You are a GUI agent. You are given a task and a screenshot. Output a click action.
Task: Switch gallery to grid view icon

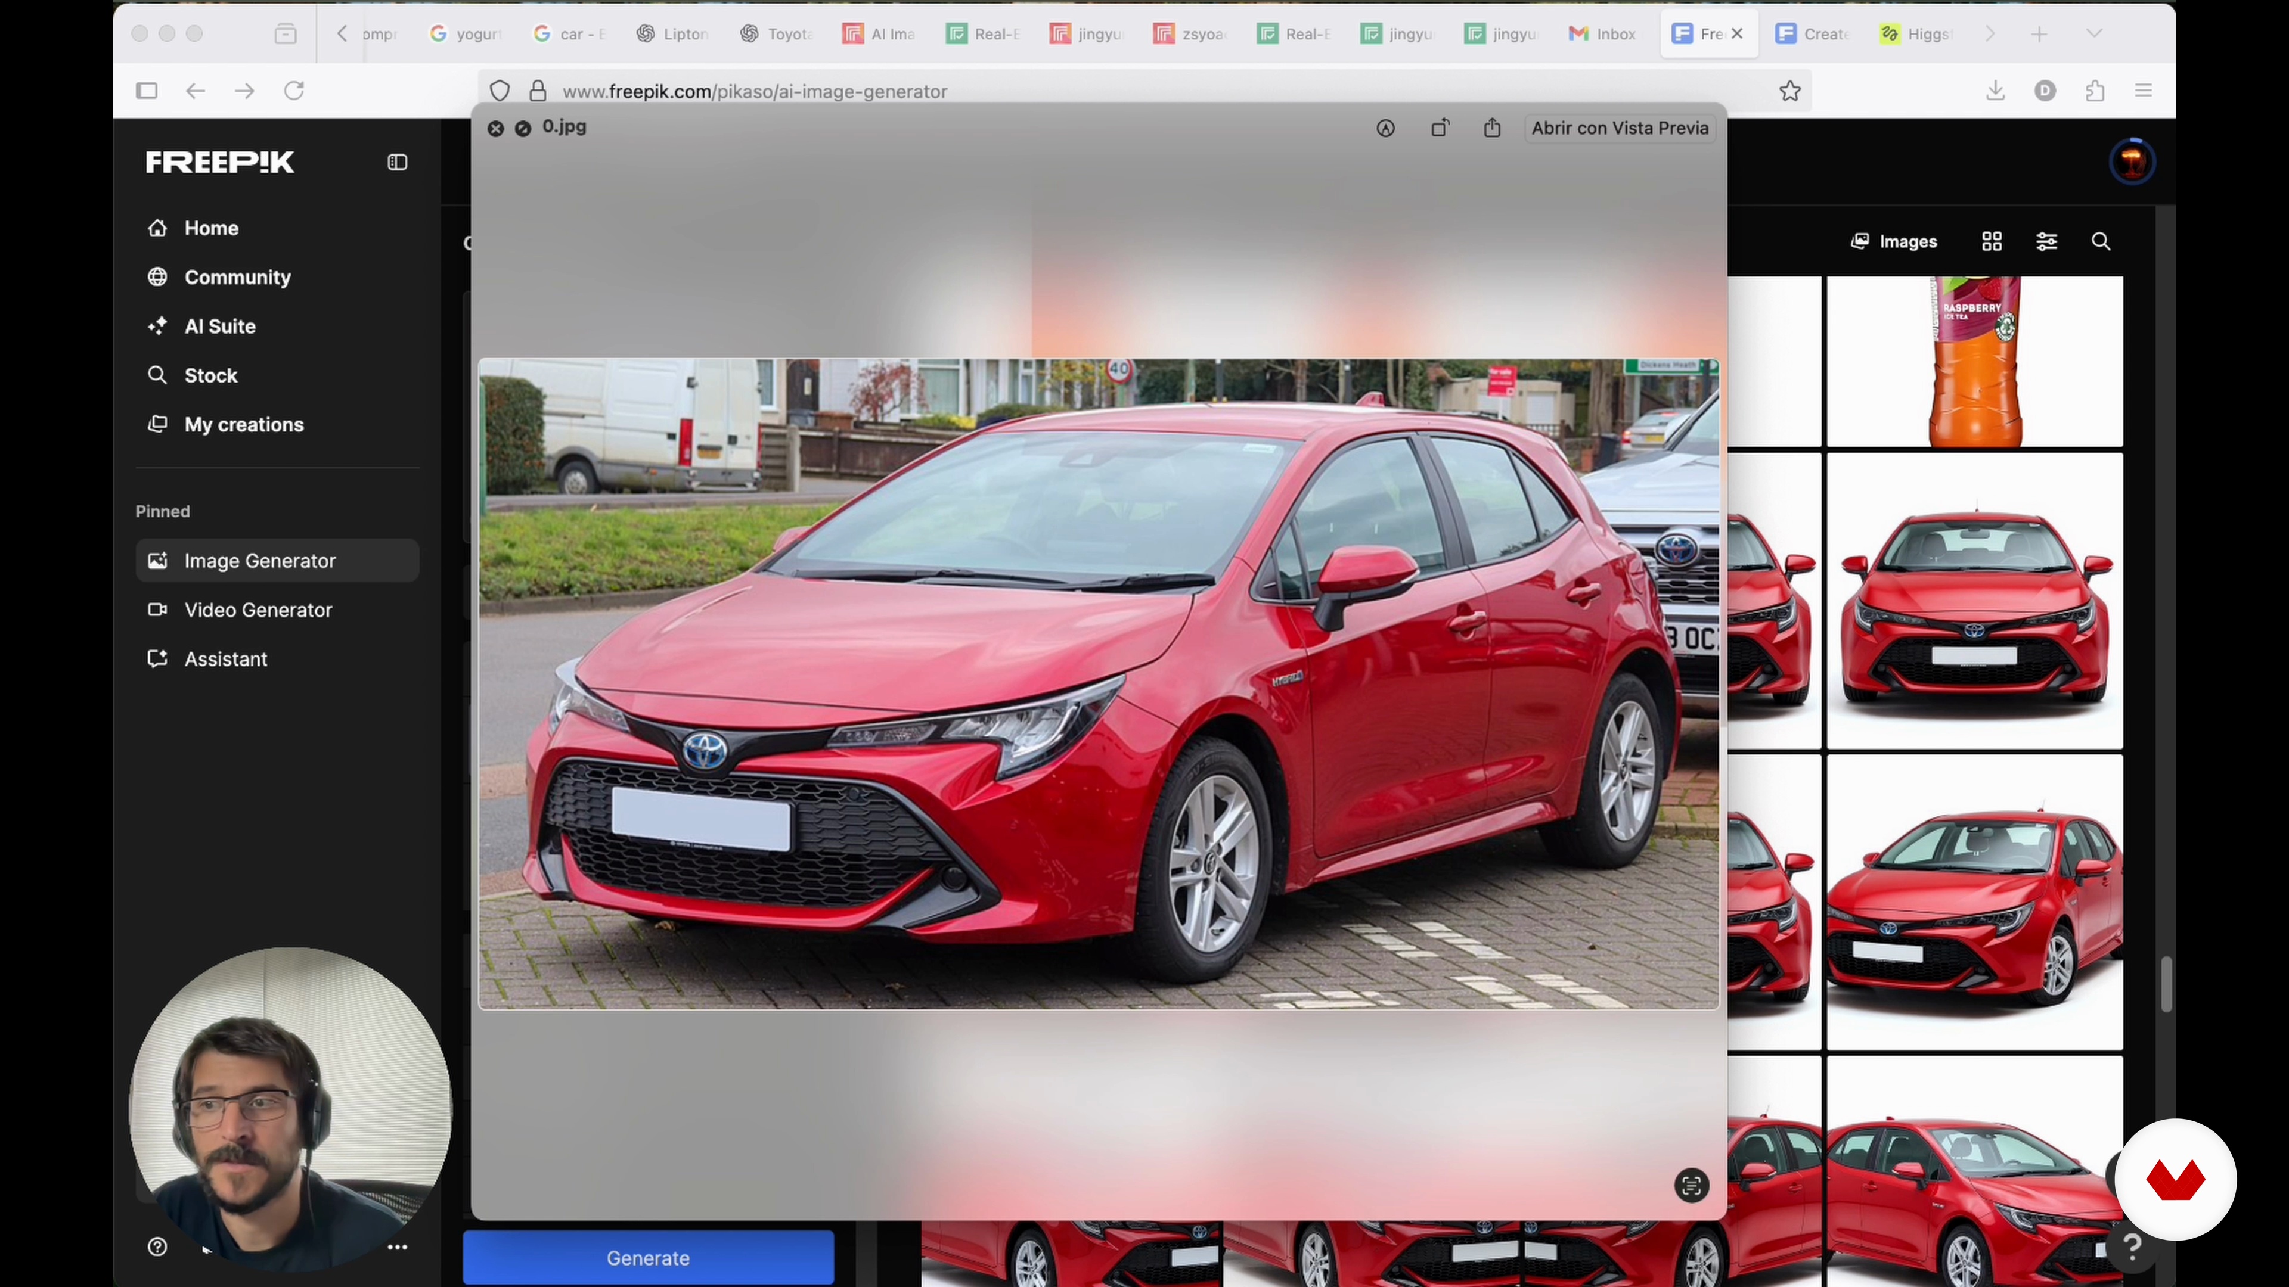click(1992, 241)
